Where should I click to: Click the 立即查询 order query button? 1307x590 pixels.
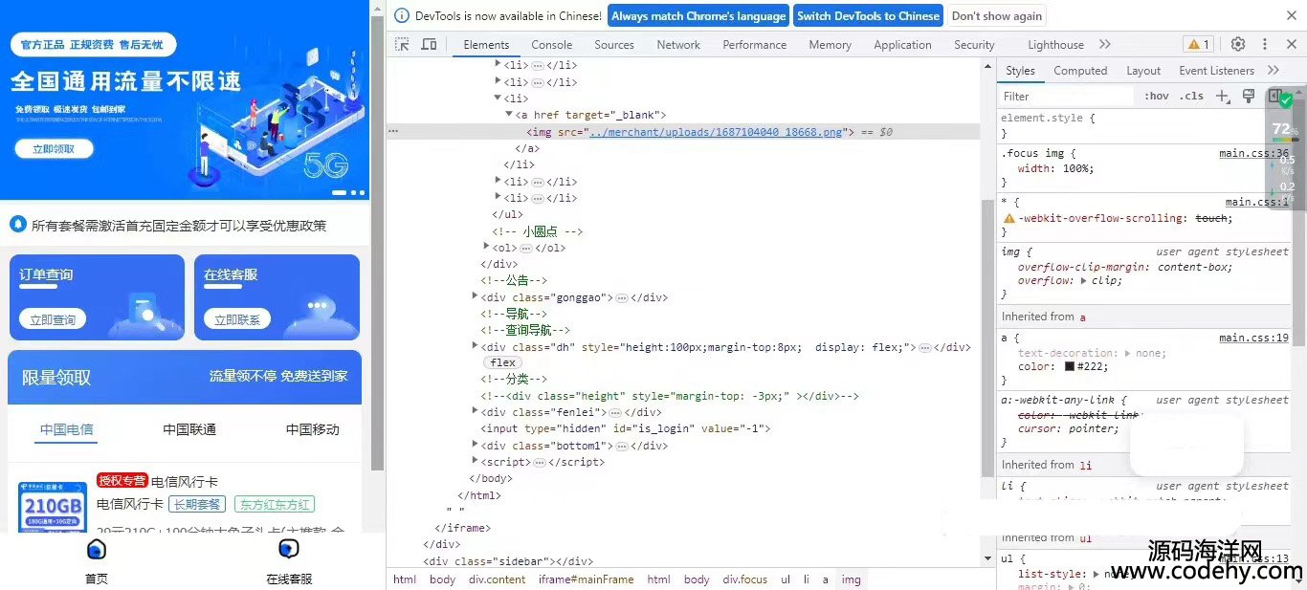[x=52, y=319]
